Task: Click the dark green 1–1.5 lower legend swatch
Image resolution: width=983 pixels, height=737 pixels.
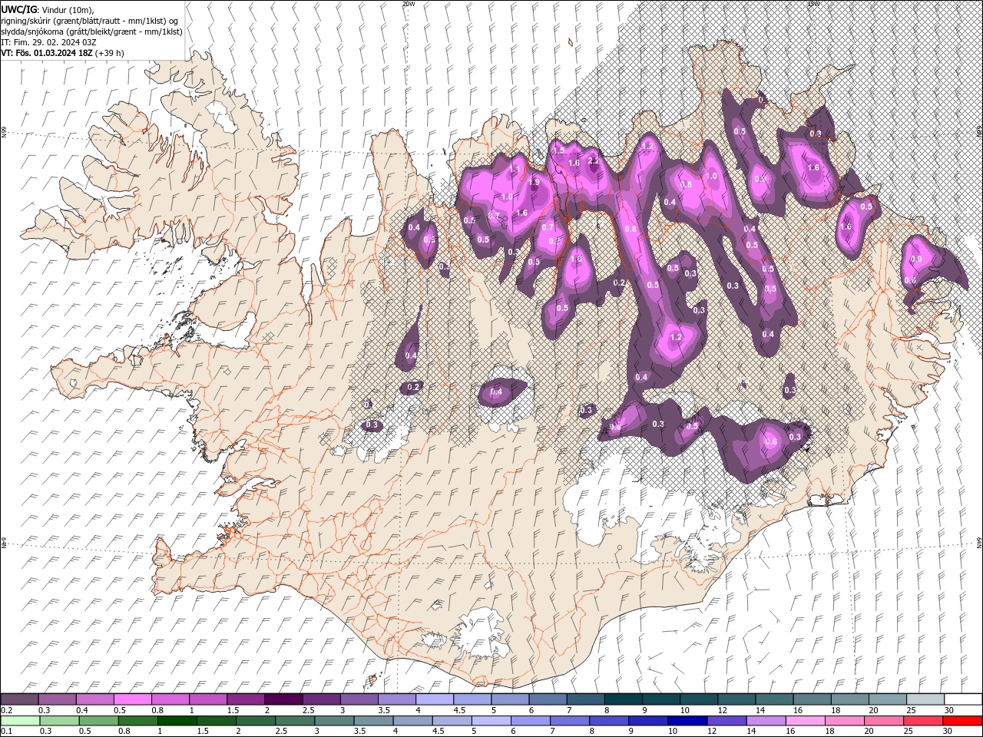Action: tap(177, 720)
